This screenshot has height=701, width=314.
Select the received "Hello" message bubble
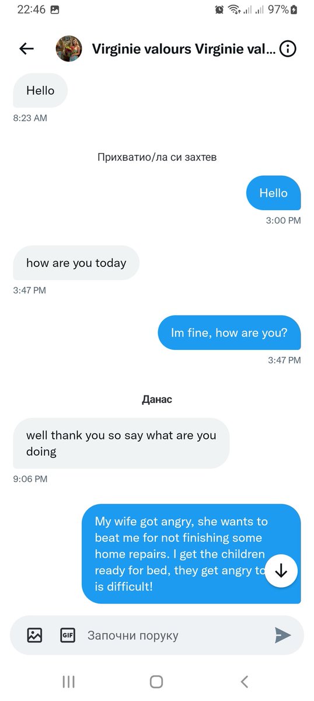click(40, 91)
